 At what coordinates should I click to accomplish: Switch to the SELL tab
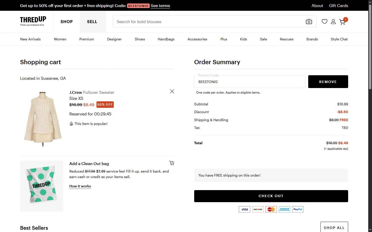[x=92, y=22]
